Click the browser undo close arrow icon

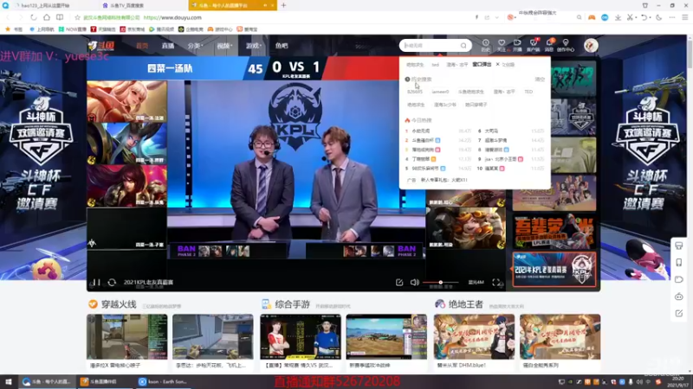pos(644,17)
